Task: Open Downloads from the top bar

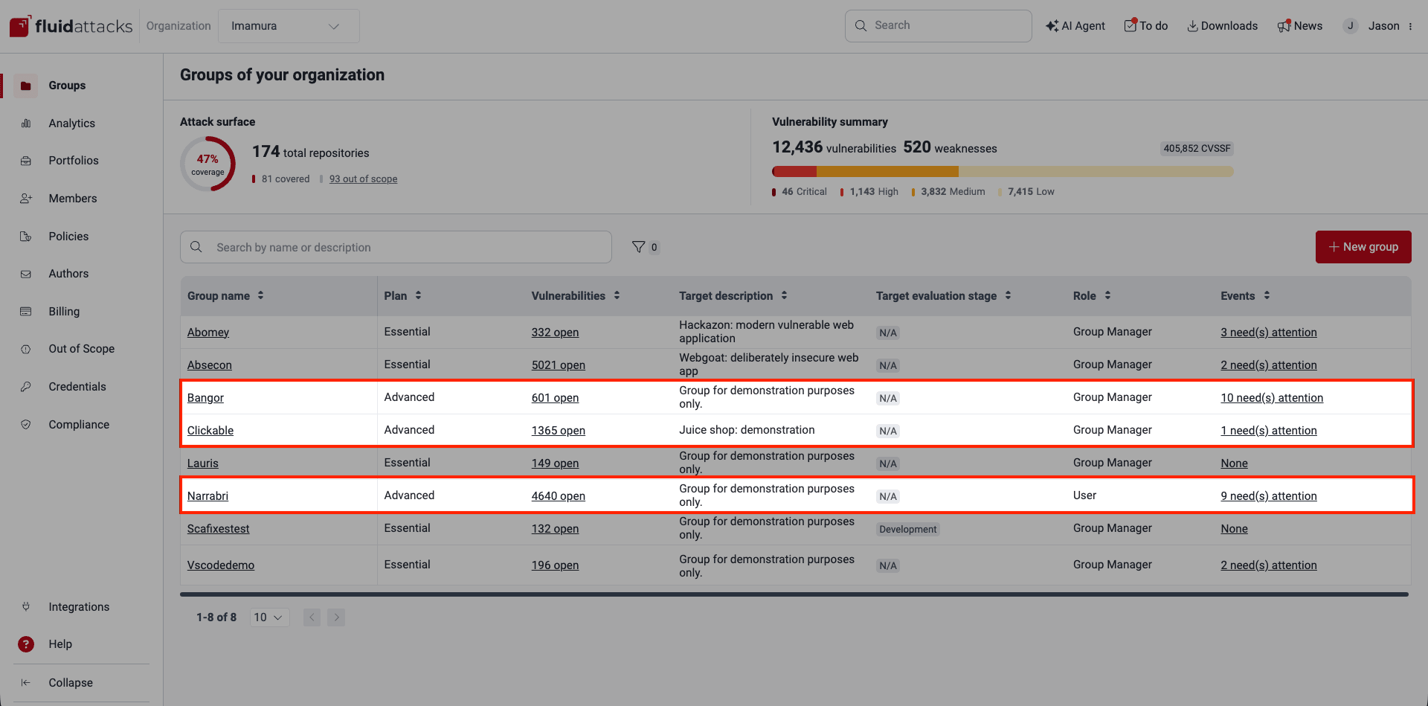Action: (1222, 25)
